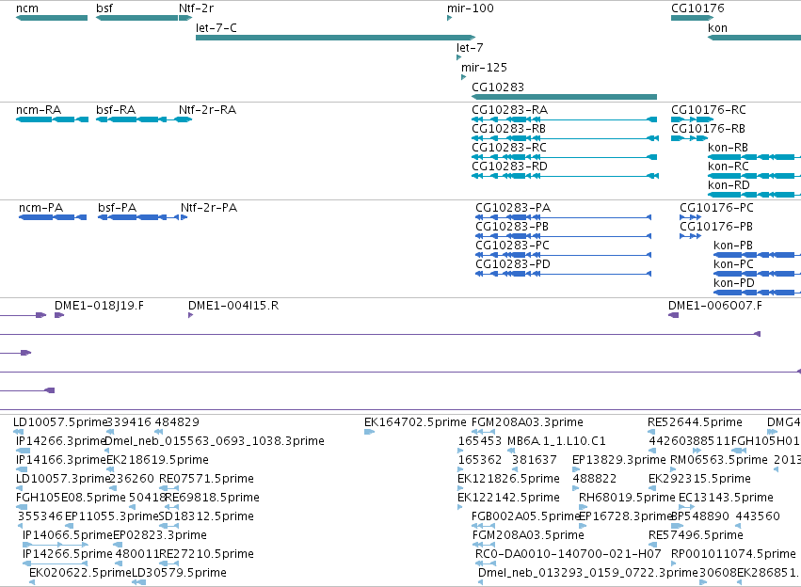
Task: Select transcript CG10283-RD label
Action: (x=509, y=167)
